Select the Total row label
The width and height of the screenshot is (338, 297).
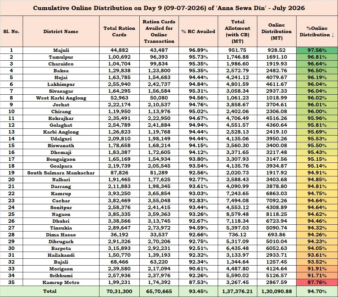point(50,291)
